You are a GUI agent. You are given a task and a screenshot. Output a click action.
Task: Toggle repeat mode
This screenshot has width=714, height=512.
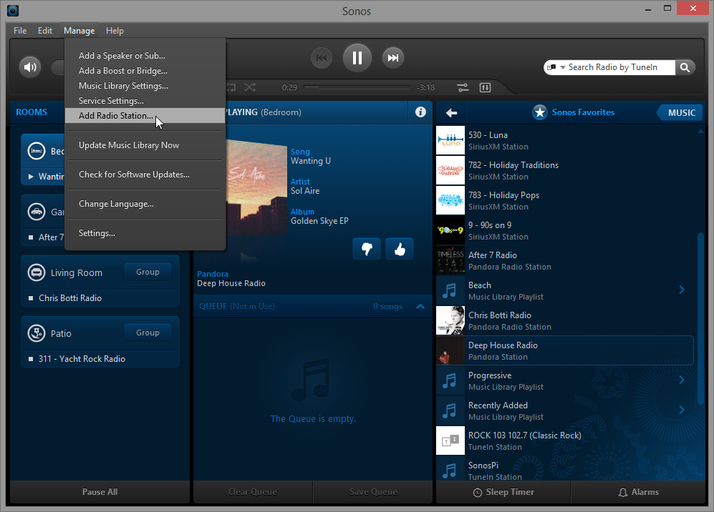231,87
